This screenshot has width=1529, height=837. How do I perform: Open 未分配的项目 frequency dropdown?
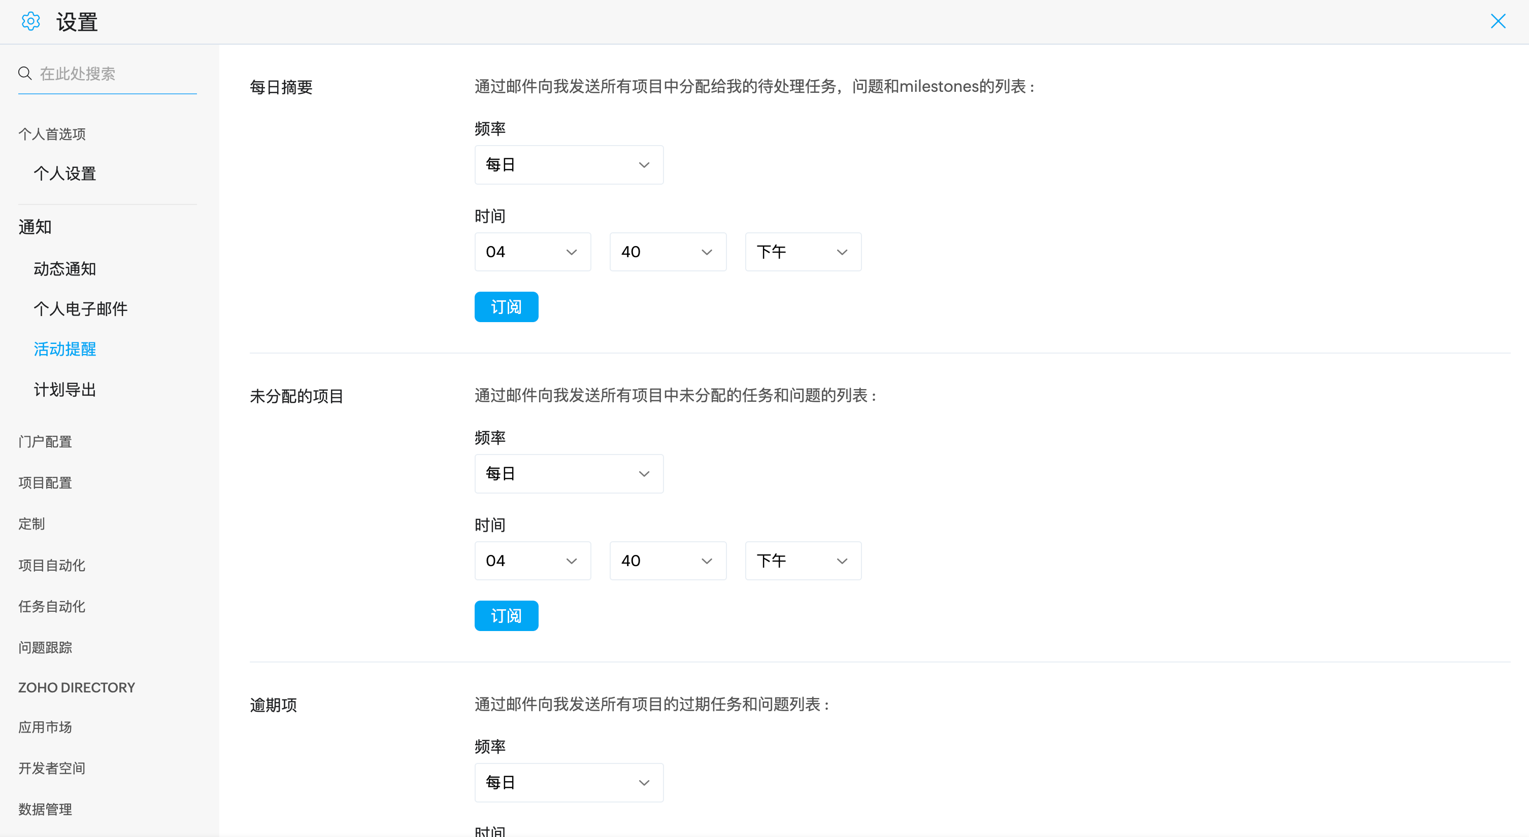click(568, 474)
